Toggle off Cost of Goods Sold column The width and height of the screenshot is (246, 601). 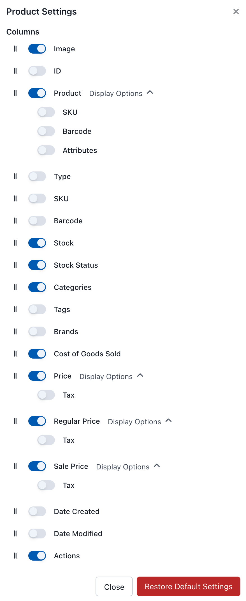[37, 354]
